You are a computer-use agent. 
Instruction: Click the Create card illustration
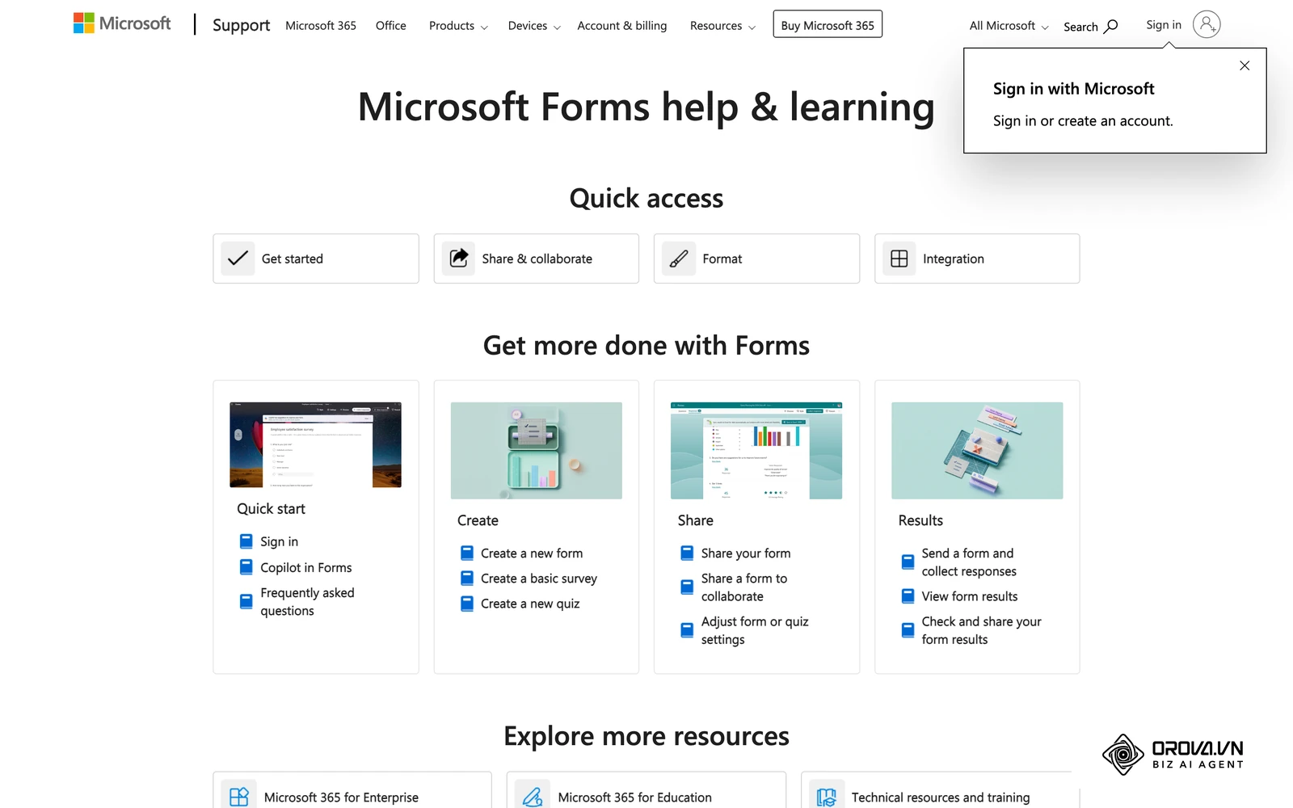[x=537, y=450]
